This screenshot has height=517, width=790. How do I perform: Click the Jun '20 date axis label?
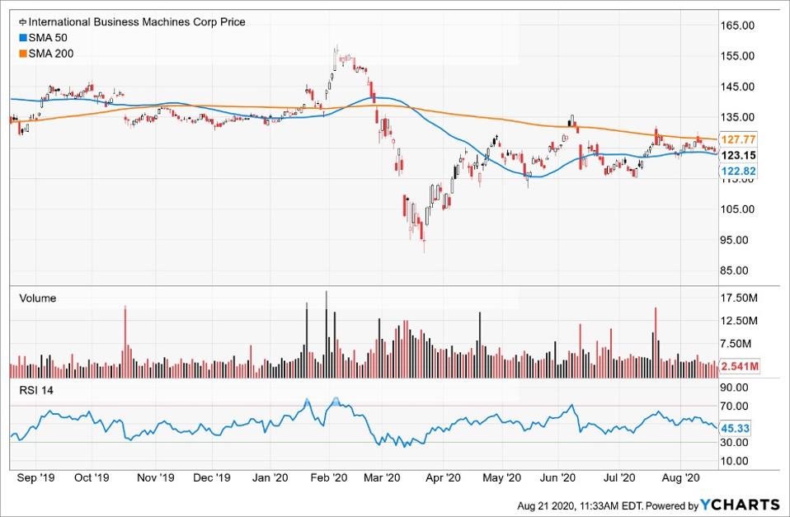click(557, 477)
